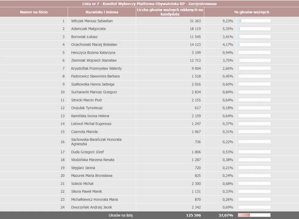Viewport: 299px width, 219px height.
Task: Click the 'Numer na liście' column header
Action: (x=34, y=12)
